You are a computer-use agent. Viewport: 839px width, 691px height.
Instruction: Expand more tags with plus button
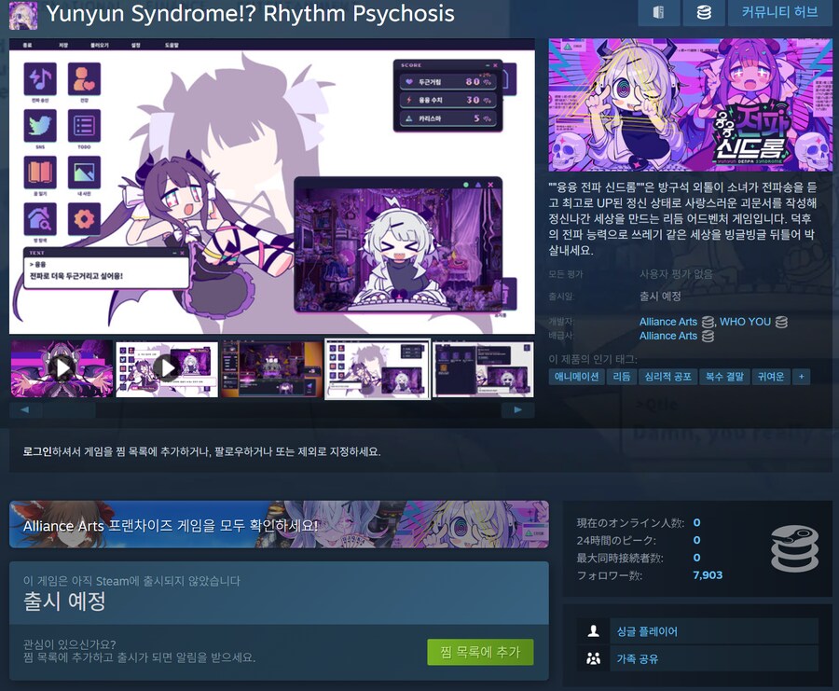point(801,377)
